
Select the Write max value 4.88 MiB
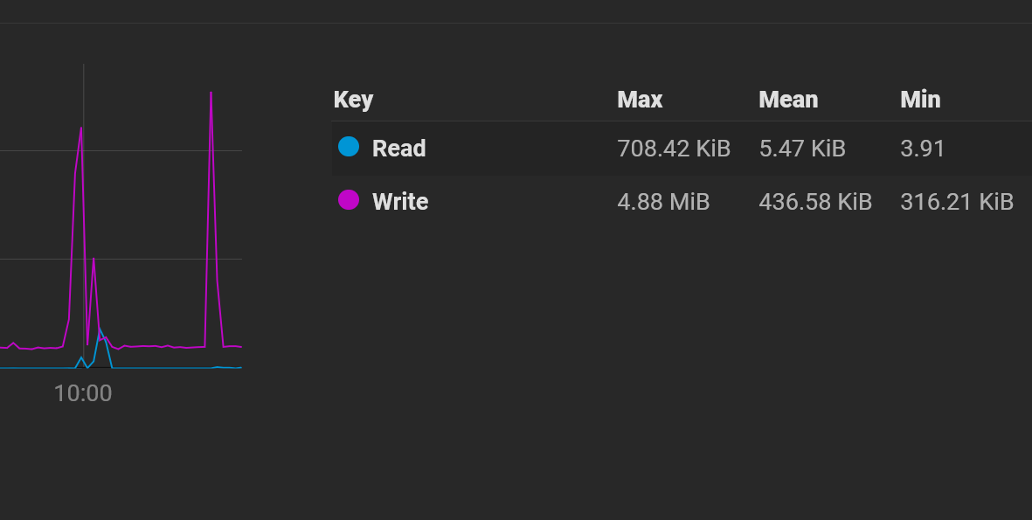pos(663,201)
